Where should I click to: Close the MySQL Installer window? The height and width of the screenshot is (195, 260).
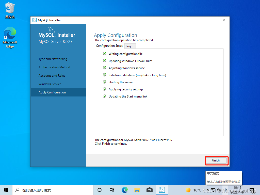(x=224, y=20)
